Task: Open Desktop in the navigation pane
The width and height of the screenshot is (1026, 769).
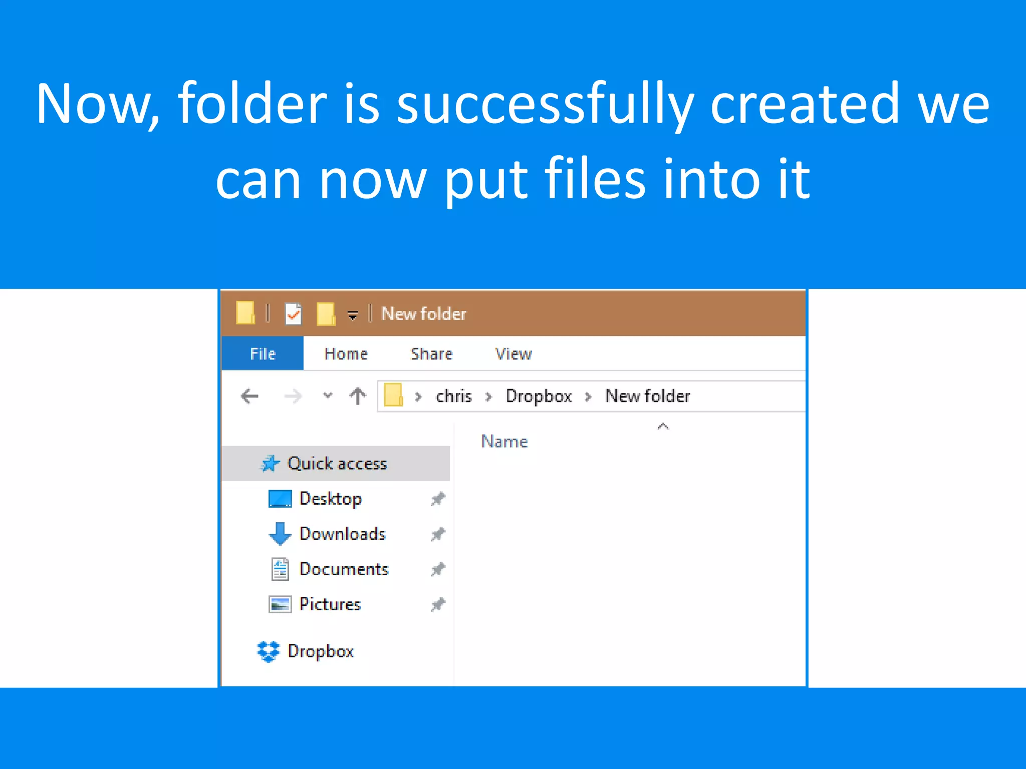Action: (331, 499)
